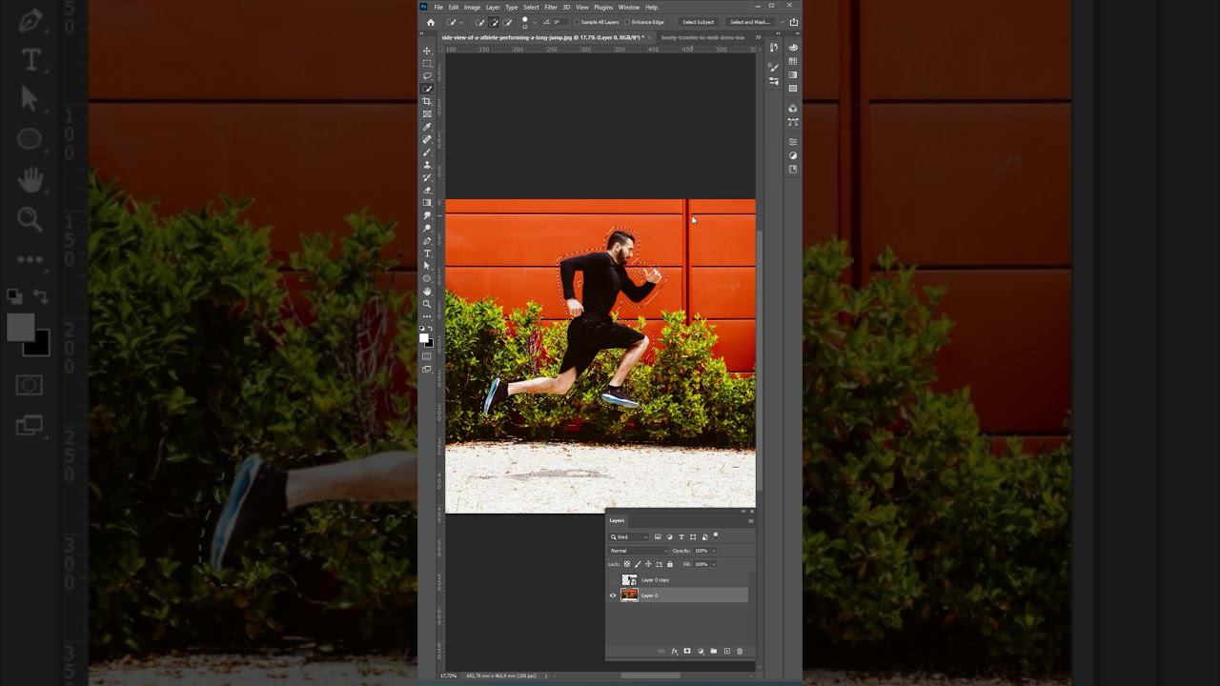Click the foreground color swatch
Image resolution: width=1220 pixels, height=686 pixels.
click(424, 338)
